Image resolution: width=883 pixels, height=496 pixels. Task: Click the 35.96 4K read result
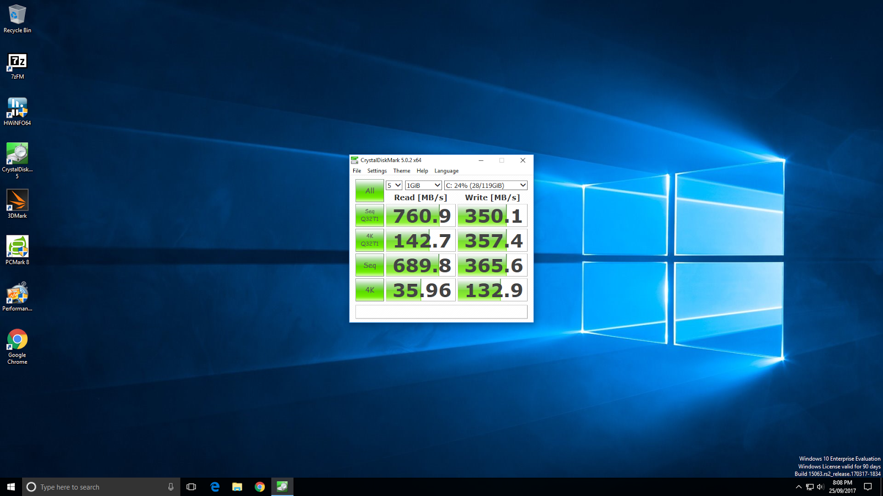421,290
